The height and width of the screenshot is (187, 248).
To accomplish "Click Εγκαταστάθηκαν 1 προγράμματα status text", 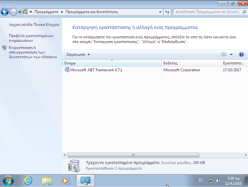I will click(x=114, y=168).
